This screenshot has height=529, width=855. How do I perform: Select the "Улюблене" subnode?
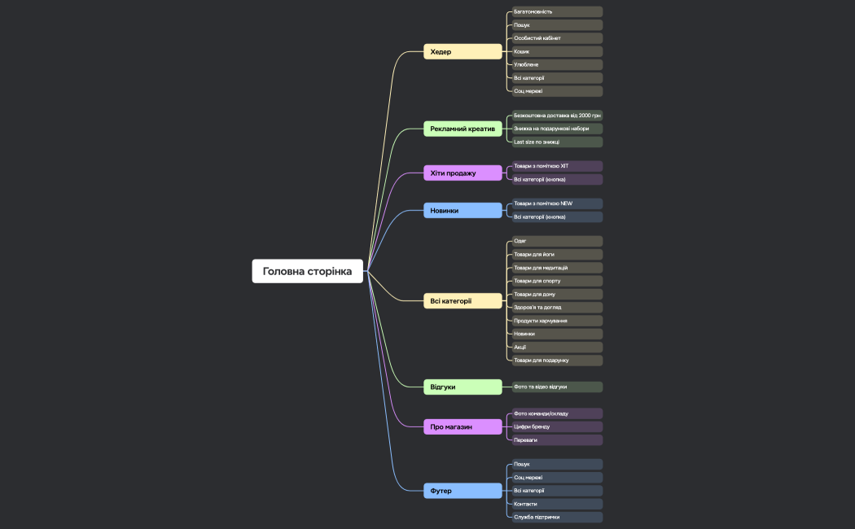(x=557, y=64)
